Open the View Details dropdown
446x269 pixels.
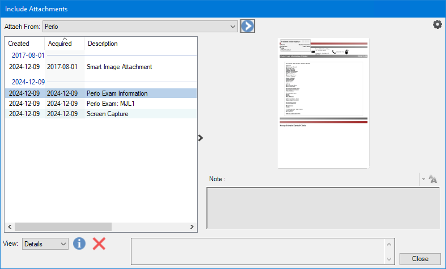click(x=63, y=244)
